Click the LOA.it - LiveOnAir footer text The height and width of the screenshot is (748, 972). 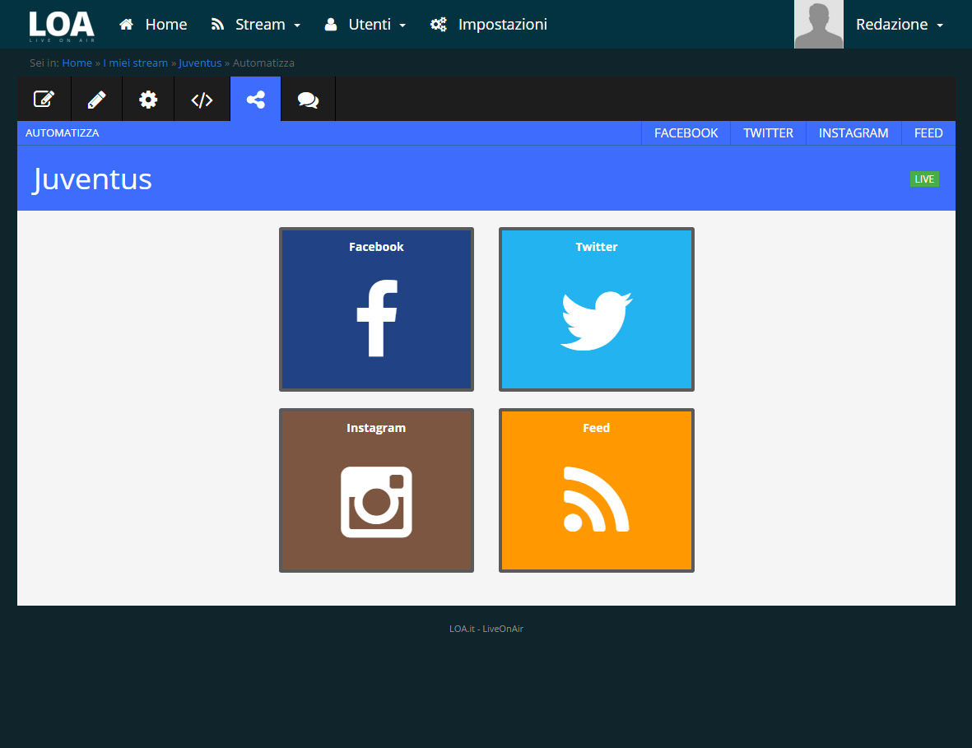point(486,629)
